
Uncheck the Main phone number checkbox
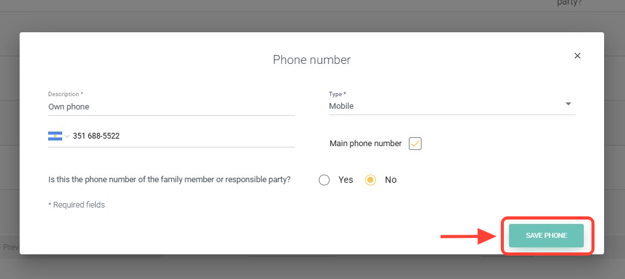(415, 144)
